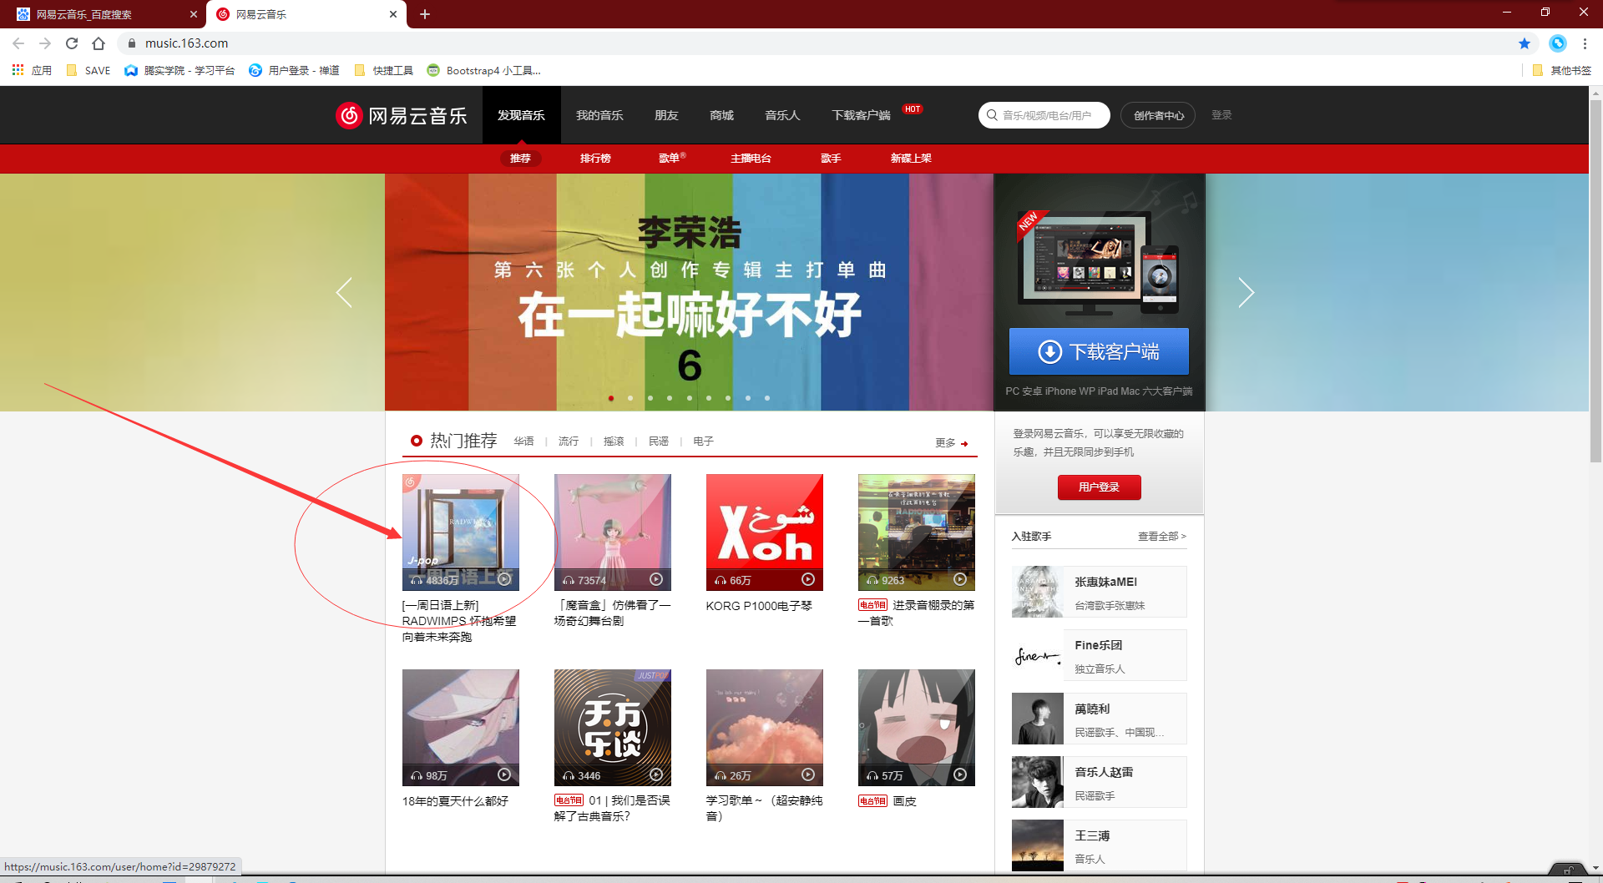Open new browser tab with plus
Screen dimensions: 1603x883
click(x=425, y=14)
